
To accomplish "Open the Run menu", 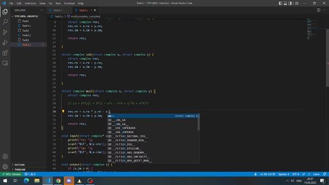I will tap(58, 3).
